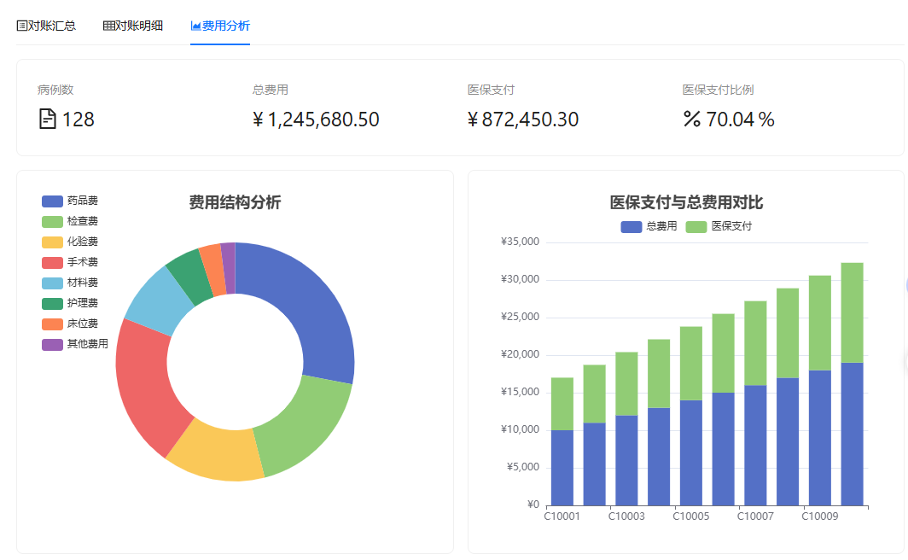Click the ¥35,000 axis label
The width and height of the screenshot is (908, 560).
tap(520, 242)
